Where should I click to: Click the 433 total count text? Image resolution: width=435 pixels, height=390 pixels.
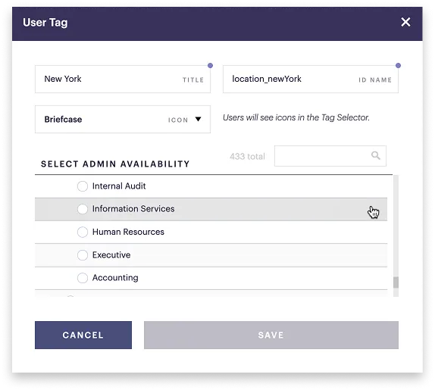click(247, 156)
